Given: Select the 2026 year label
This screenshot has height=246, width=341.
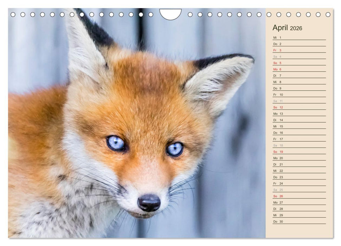Looking at the screenshot, I should [x=296, y=28].
